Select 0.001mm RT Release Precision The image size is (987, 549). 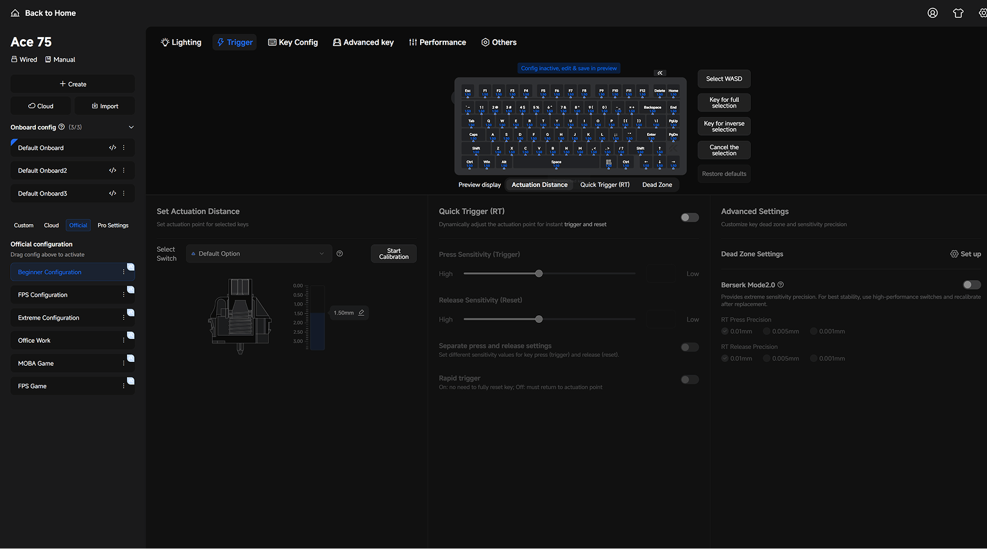pyautogui.click(x=813, y=358)
